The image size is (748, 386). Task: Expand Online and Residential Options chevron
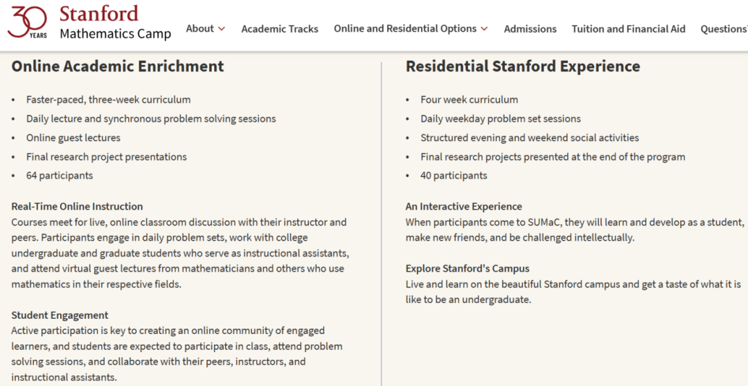tap(484, 29)
